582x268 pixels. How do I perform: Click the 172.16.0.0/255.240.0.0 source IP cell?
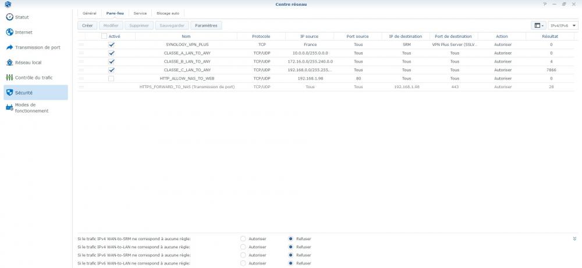[310, 61]
